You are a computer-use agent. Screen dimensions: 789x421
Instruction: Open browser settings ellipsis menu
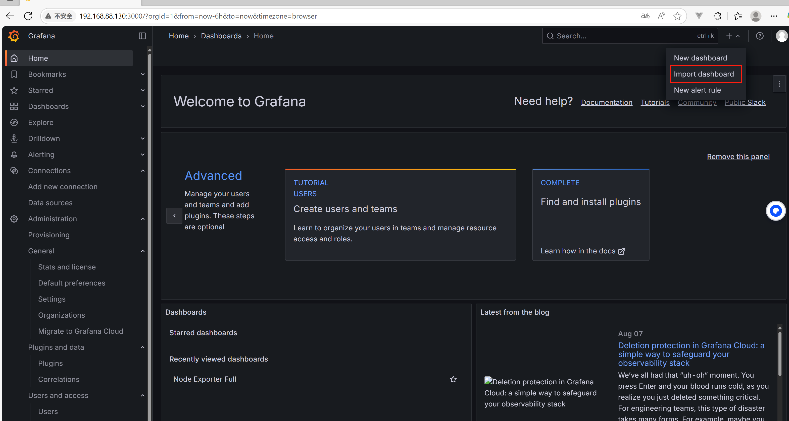pyautogui.click(x=774, y=16)
